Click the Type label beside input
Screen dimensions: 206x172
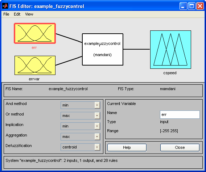111,122
